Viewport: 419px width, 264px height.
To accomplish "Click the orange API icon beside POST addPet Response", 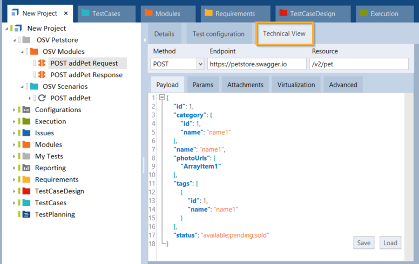I will coord(41,75).
